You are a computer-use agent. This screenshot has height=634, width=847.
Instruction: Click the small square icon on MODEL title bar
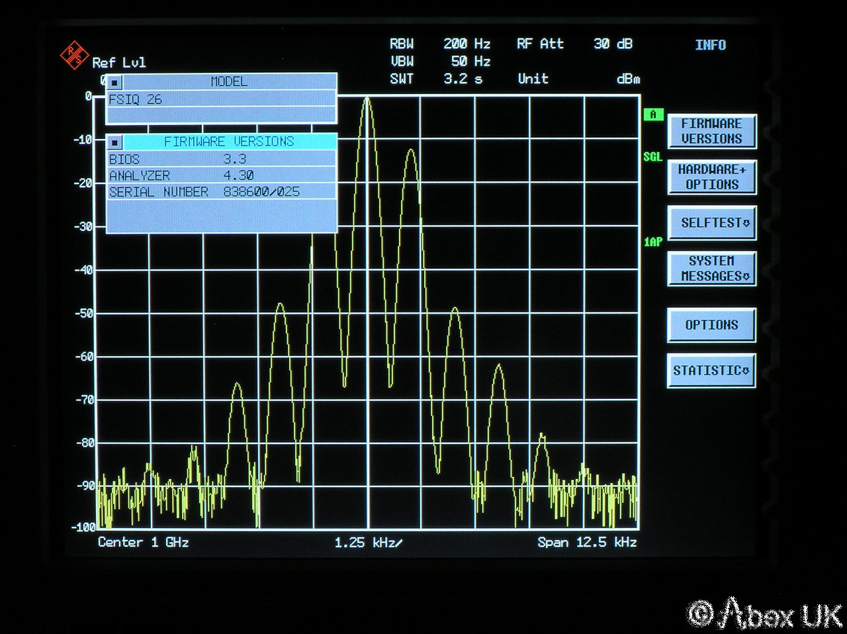(x=115, y=83)
